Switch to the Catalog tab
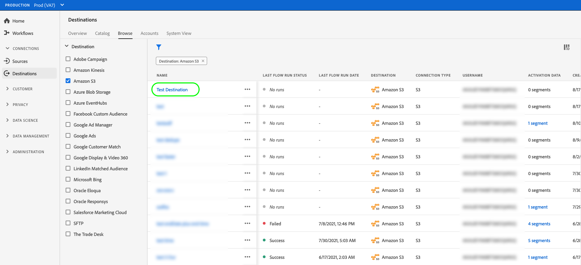The height and width of the screenshot is (265, 581). (103, 33)
